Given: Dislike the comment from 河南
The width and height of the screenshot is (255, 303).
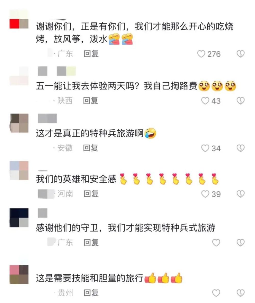Looking at the screenshot, I should (240, 194).
